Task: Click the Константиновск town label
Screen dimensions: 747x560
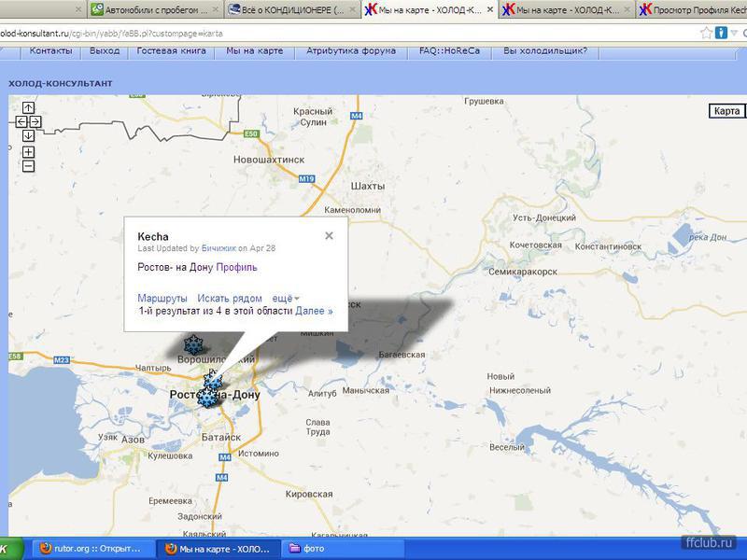Action: (609, 246)
